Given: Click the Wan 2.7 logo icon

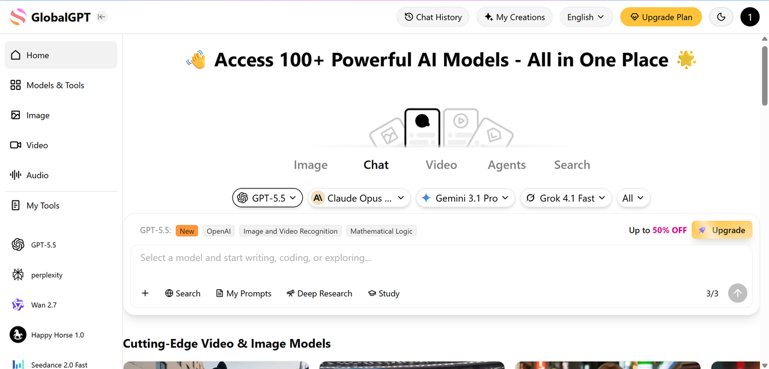Looking at the screenshot, I should coord(18,305).
